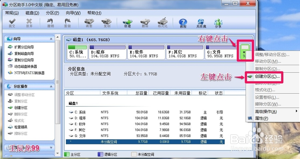Viewport: 300px width, 159px height.
Task: Open the 磁盘(D) menu
Action: pyautogui.click(x=32, y=13)
